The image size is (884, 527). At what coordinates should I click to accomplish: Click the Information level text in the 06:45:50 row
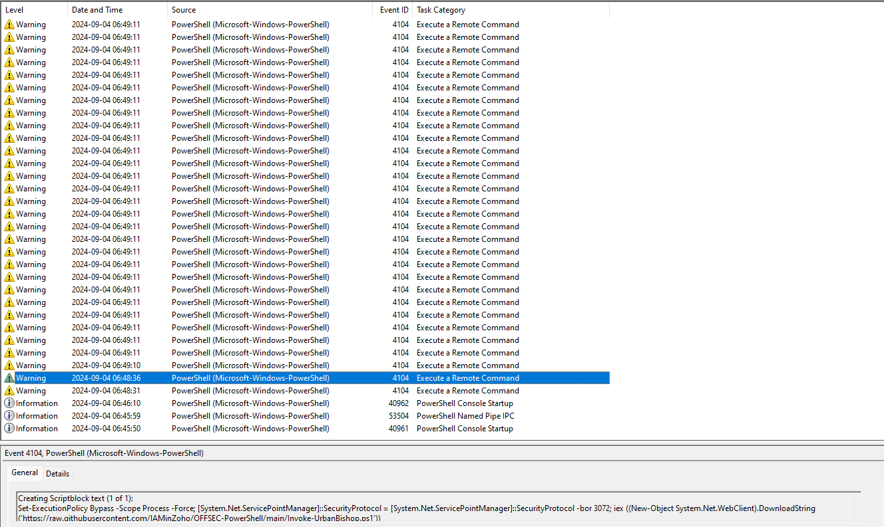pyautogui.click(x=37, y=429)
